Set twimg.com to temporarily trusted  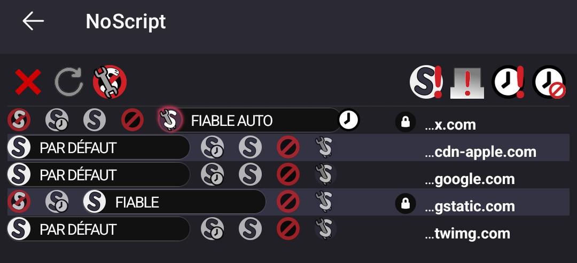[212, 229]
